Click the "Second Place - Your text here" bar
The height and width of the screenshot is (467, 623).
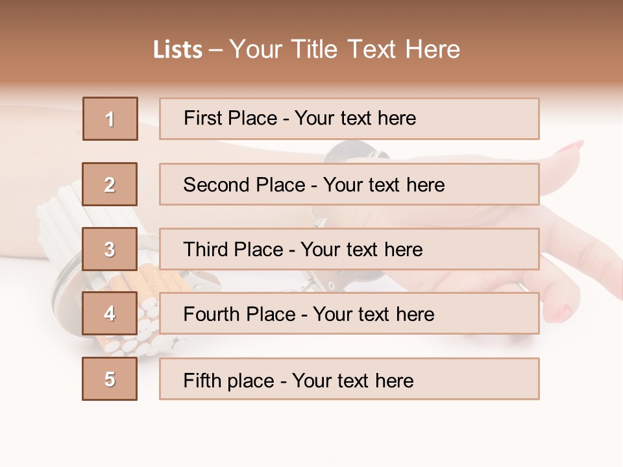click(x=349, y=184)
